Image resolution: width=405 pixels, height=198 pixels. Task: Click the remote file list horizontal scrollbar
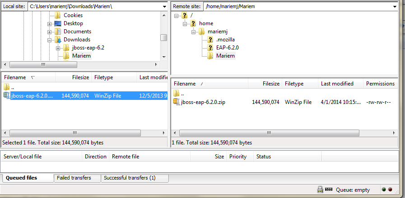[269, 133]
